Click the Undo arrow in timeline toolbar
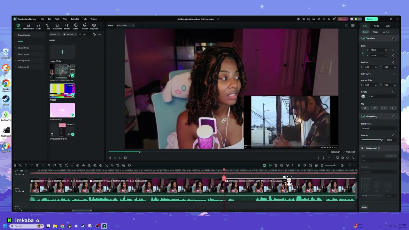Screen dimensions: 409x230 (x=26, y=165)
